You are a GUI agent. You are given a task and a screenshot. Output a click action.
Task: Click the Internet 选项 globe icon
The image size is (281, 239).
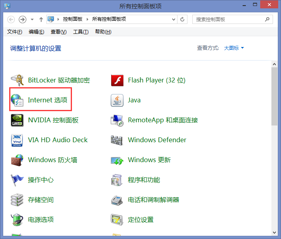(x=17, y=100)
